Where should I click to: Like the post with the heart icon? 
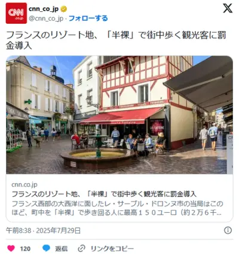coord(11,249)
